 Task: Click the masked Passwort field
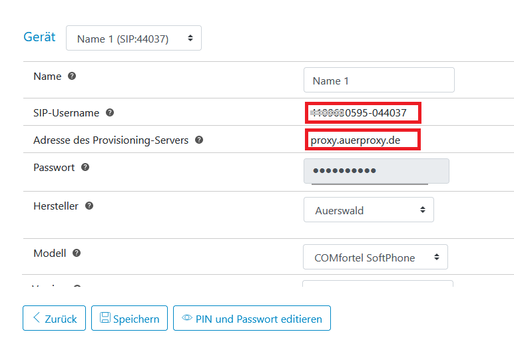(376, 171)
